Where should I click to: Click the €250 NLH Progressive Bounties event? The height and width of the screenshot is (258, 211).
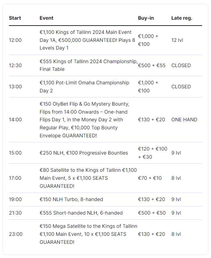tap(84, 153)
